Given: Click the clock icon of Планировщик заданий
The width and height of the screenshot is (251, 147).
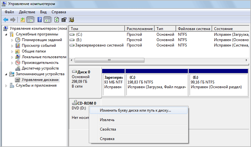Looking at the screenshot, I should click(x=18, y=40).
